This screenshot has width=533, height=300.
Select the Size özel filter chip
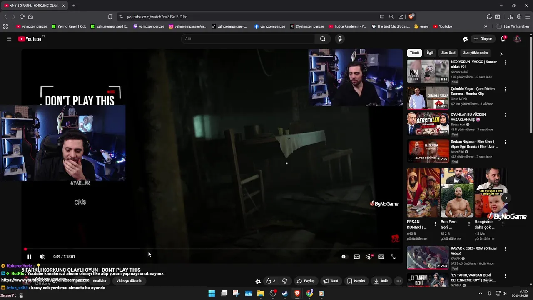(x=448, y=53)
